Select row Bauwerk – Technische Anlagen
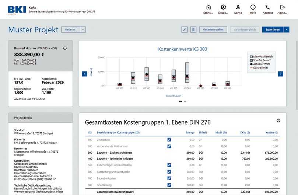The image size is (298, 195). [x=183, y=159]
